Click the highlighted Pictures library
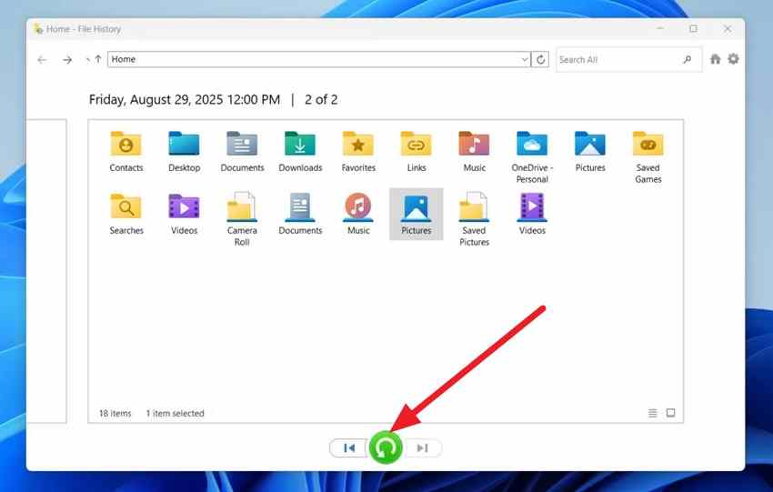Viewport: 773px width, 492px height. coord(417,214)
